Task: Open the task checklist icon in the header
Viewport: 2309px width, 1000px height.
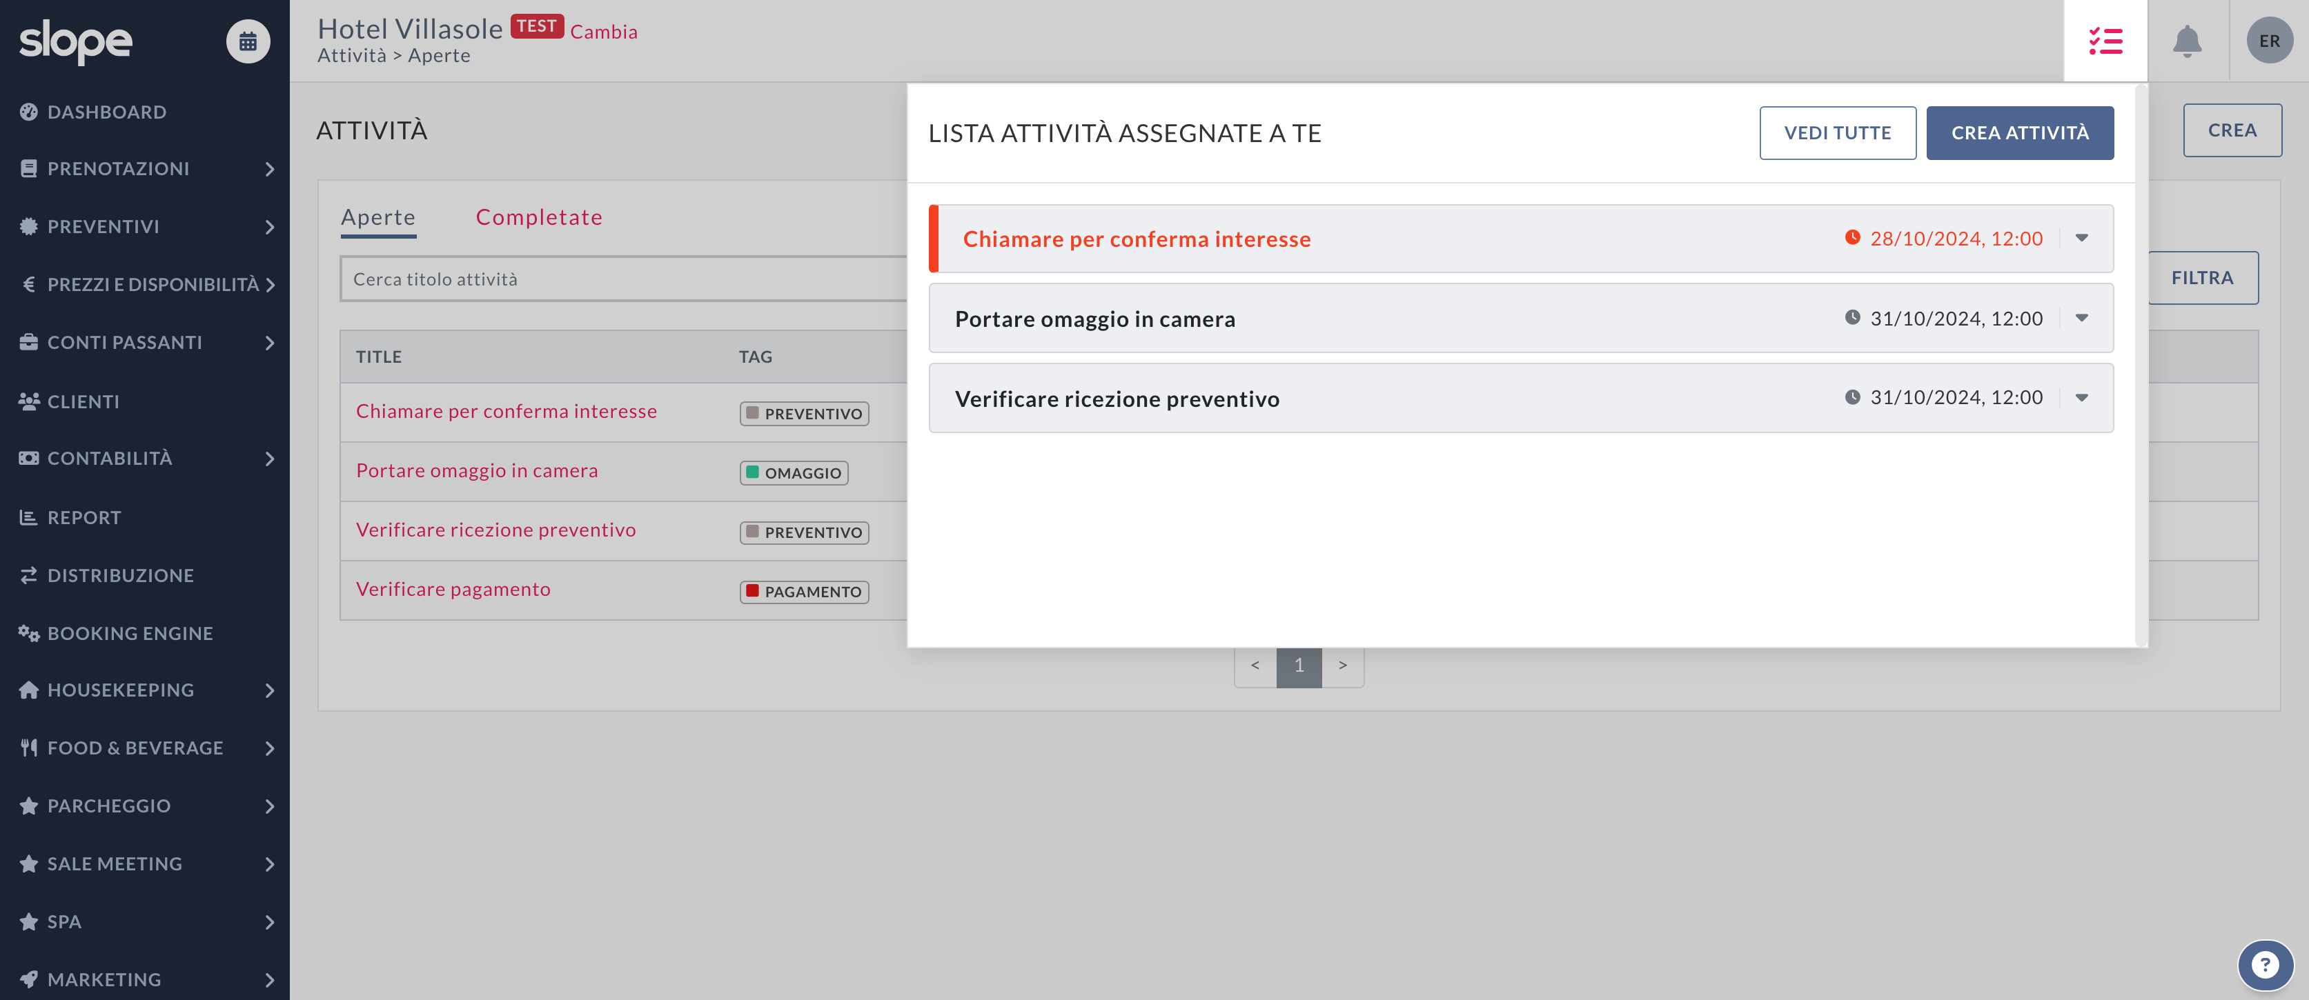Action: (x=2105, y=41)
